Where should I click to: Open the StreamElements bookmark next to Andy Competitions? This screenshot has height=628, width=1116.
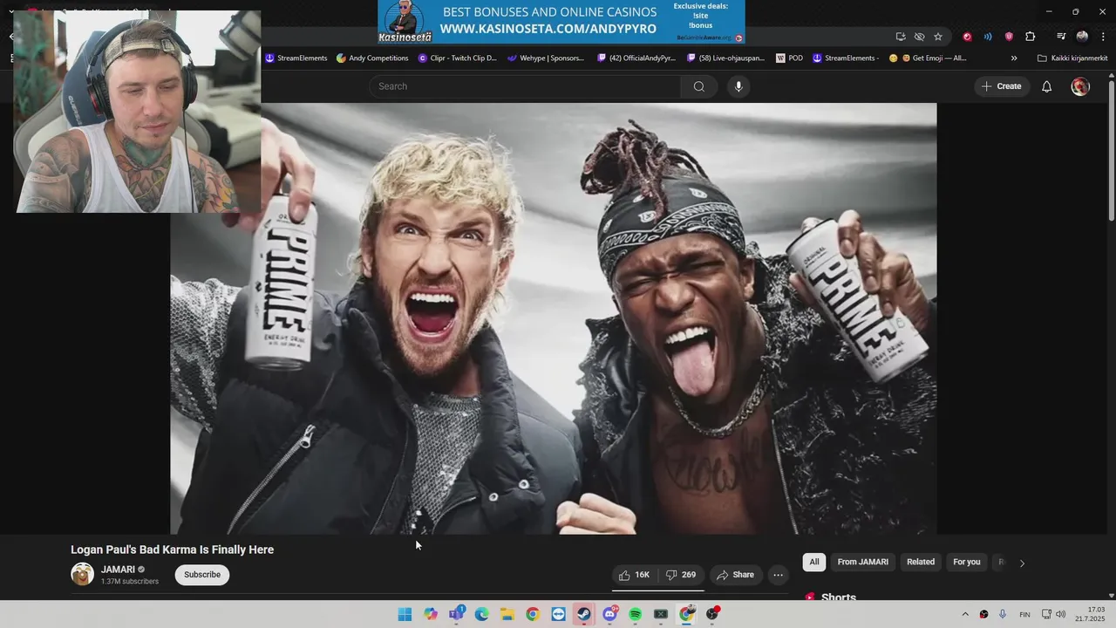296,58
